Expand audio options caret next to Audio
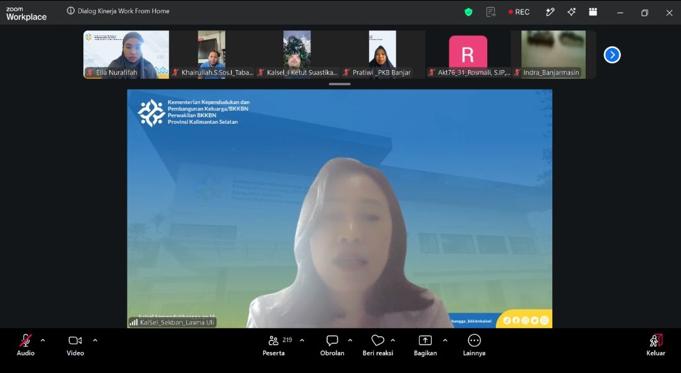This screenshot has width=681, height=373. tap(42, 340)
